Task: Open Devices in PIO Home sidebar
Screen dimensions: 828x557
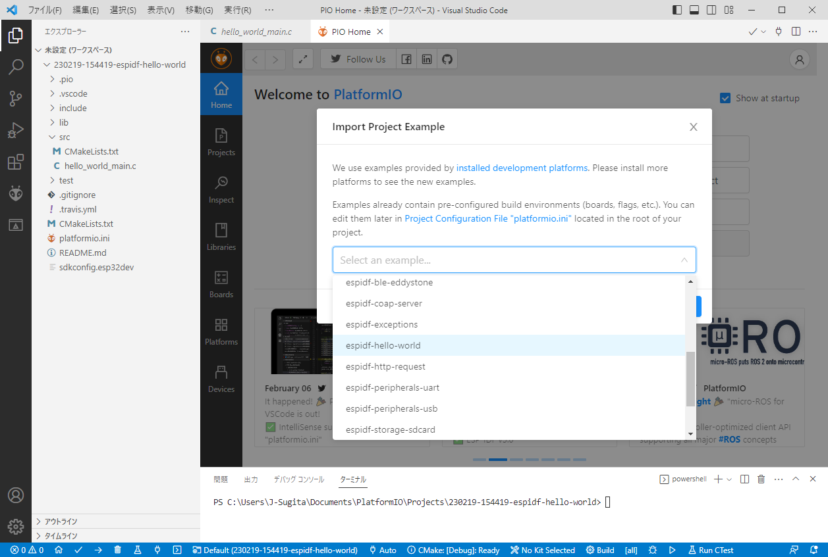Action: [221, 379]
